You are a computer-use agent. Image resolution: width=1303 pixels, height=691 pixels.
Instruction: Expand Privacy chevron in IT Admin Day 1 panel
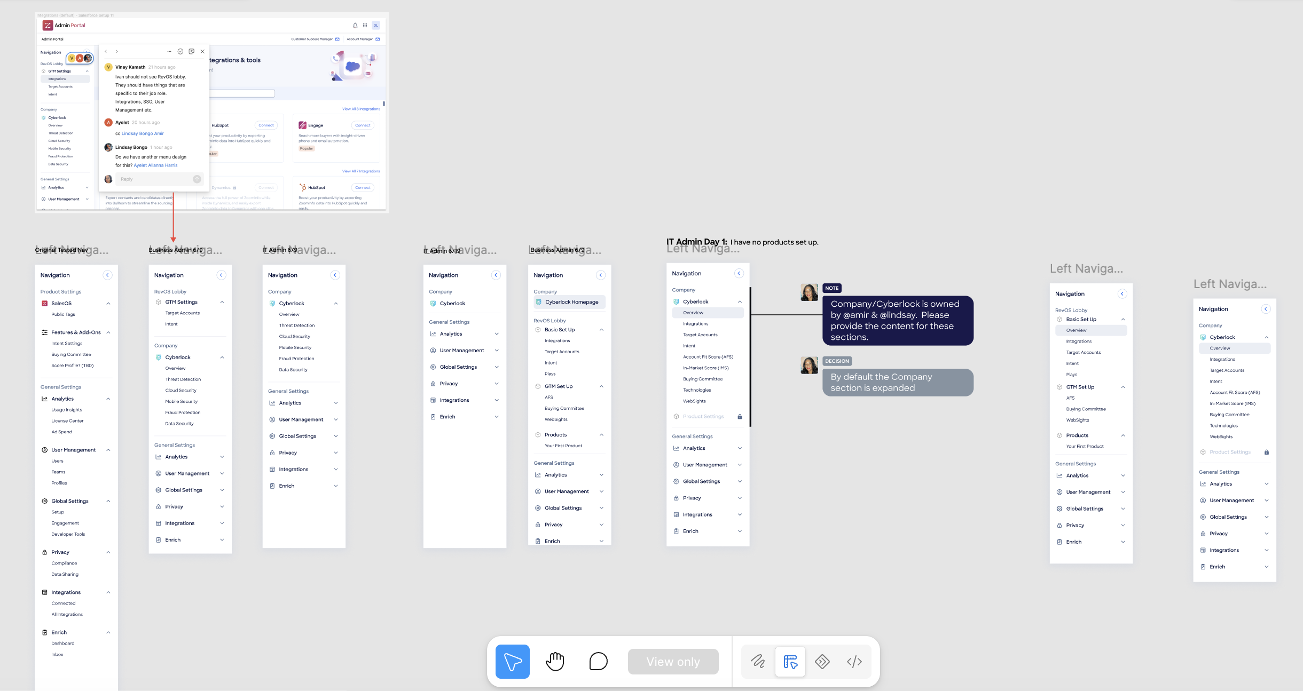click(x=740, y=498)
